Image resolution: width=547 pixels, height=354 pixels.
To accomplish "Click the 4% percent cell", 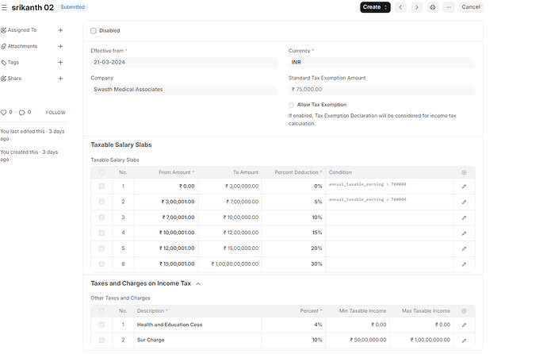I will pyautogui.click(x=293, y=325).
